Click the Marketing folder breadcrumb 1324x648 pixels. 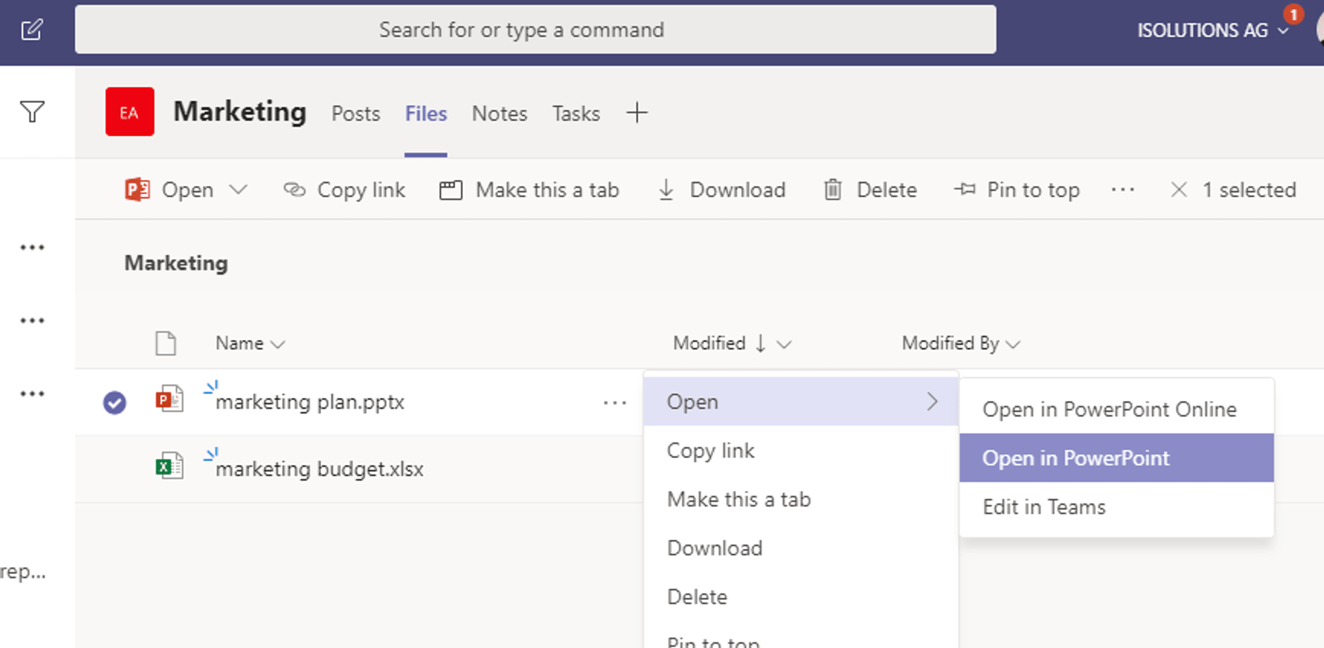click(x=176, y=263)
